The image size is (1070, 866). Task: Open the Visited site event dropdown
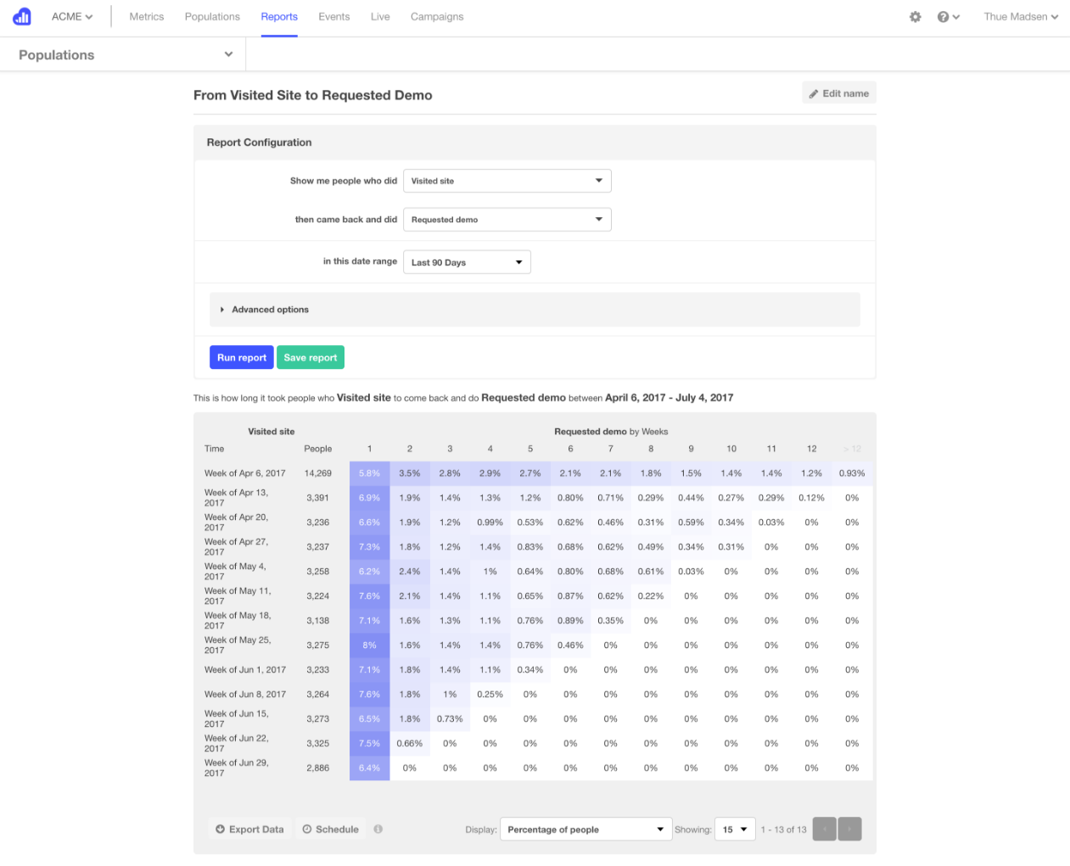(507, 181)
